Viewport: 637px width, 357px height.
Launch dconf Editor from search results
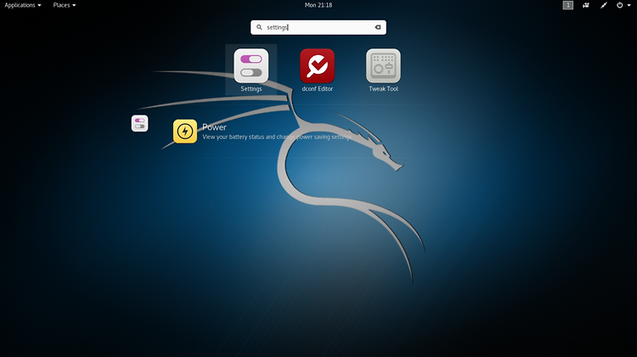[318, 66]
